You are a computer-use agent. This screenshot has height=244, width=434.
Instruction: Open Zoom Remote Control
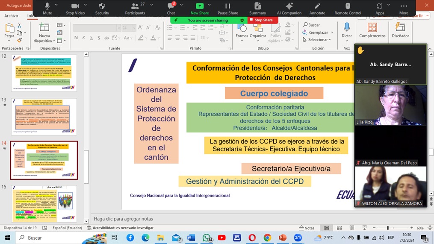point(348,9)
